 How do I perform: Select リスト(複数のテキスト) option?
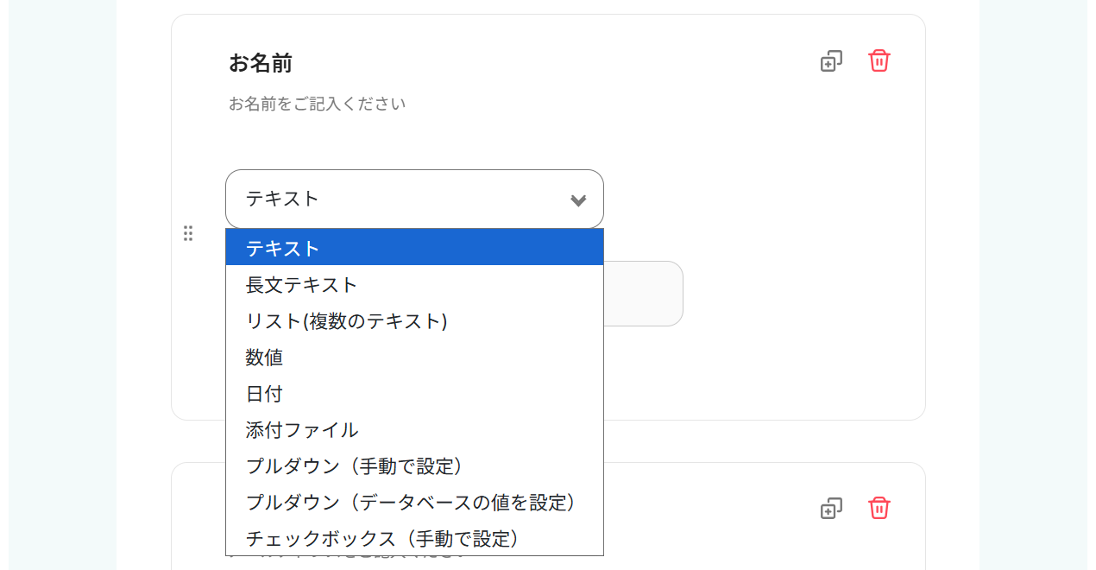click(414, 321)
